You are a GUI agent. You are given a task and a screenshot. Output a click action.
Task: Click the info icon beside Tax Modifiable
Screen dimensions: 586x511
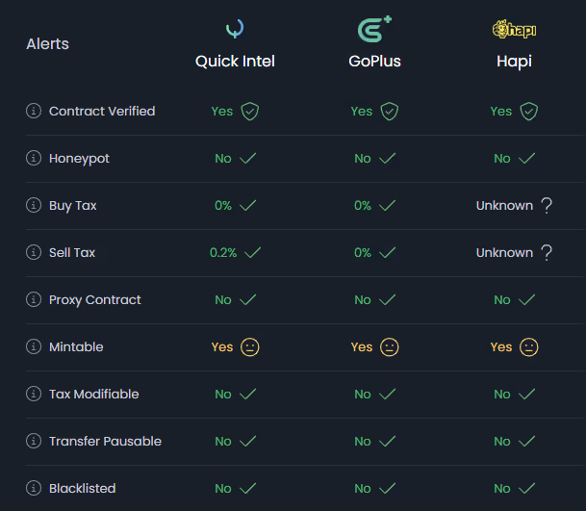coord(34,394)
